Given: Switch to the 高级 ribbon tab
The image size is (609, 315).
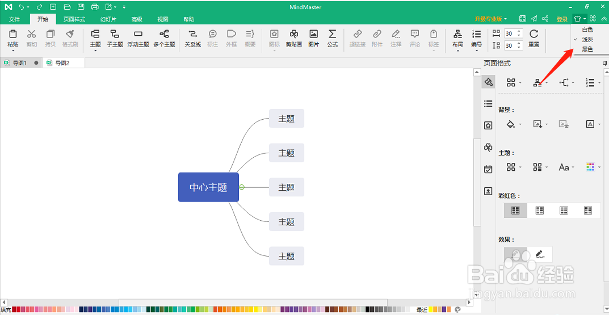Looking at the screenshot, I should click(137, 19).
